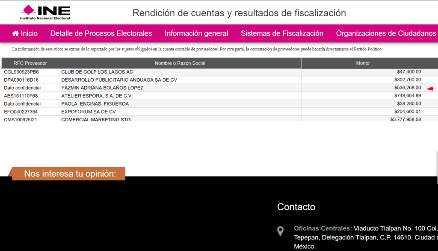Select COMERCIAL MARKETING STG
This screenshot has width=438, height=251.
(x=96, y=119)
